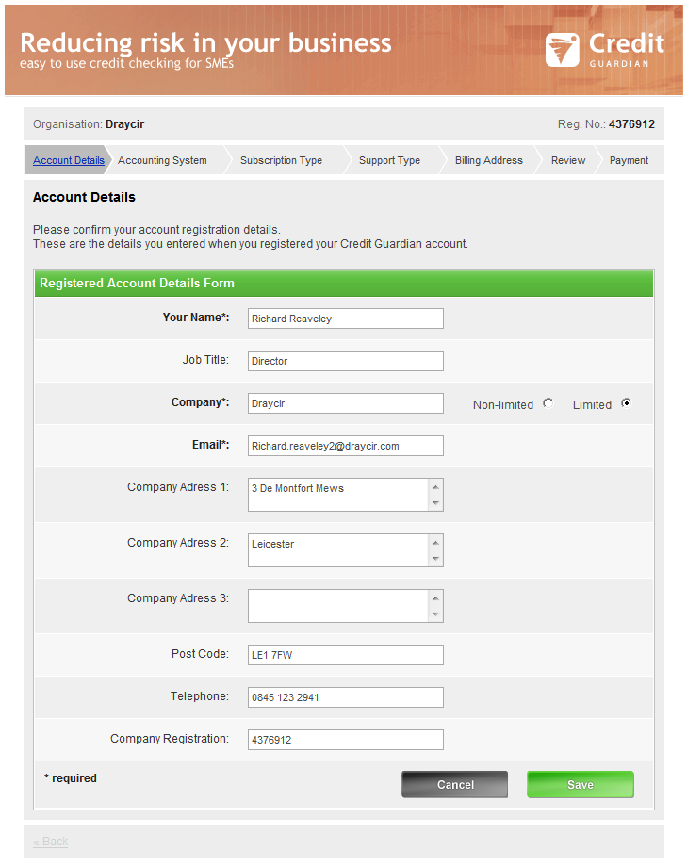Switch to Subscription Type step
687x867 pixels.
tap(281, 160)
